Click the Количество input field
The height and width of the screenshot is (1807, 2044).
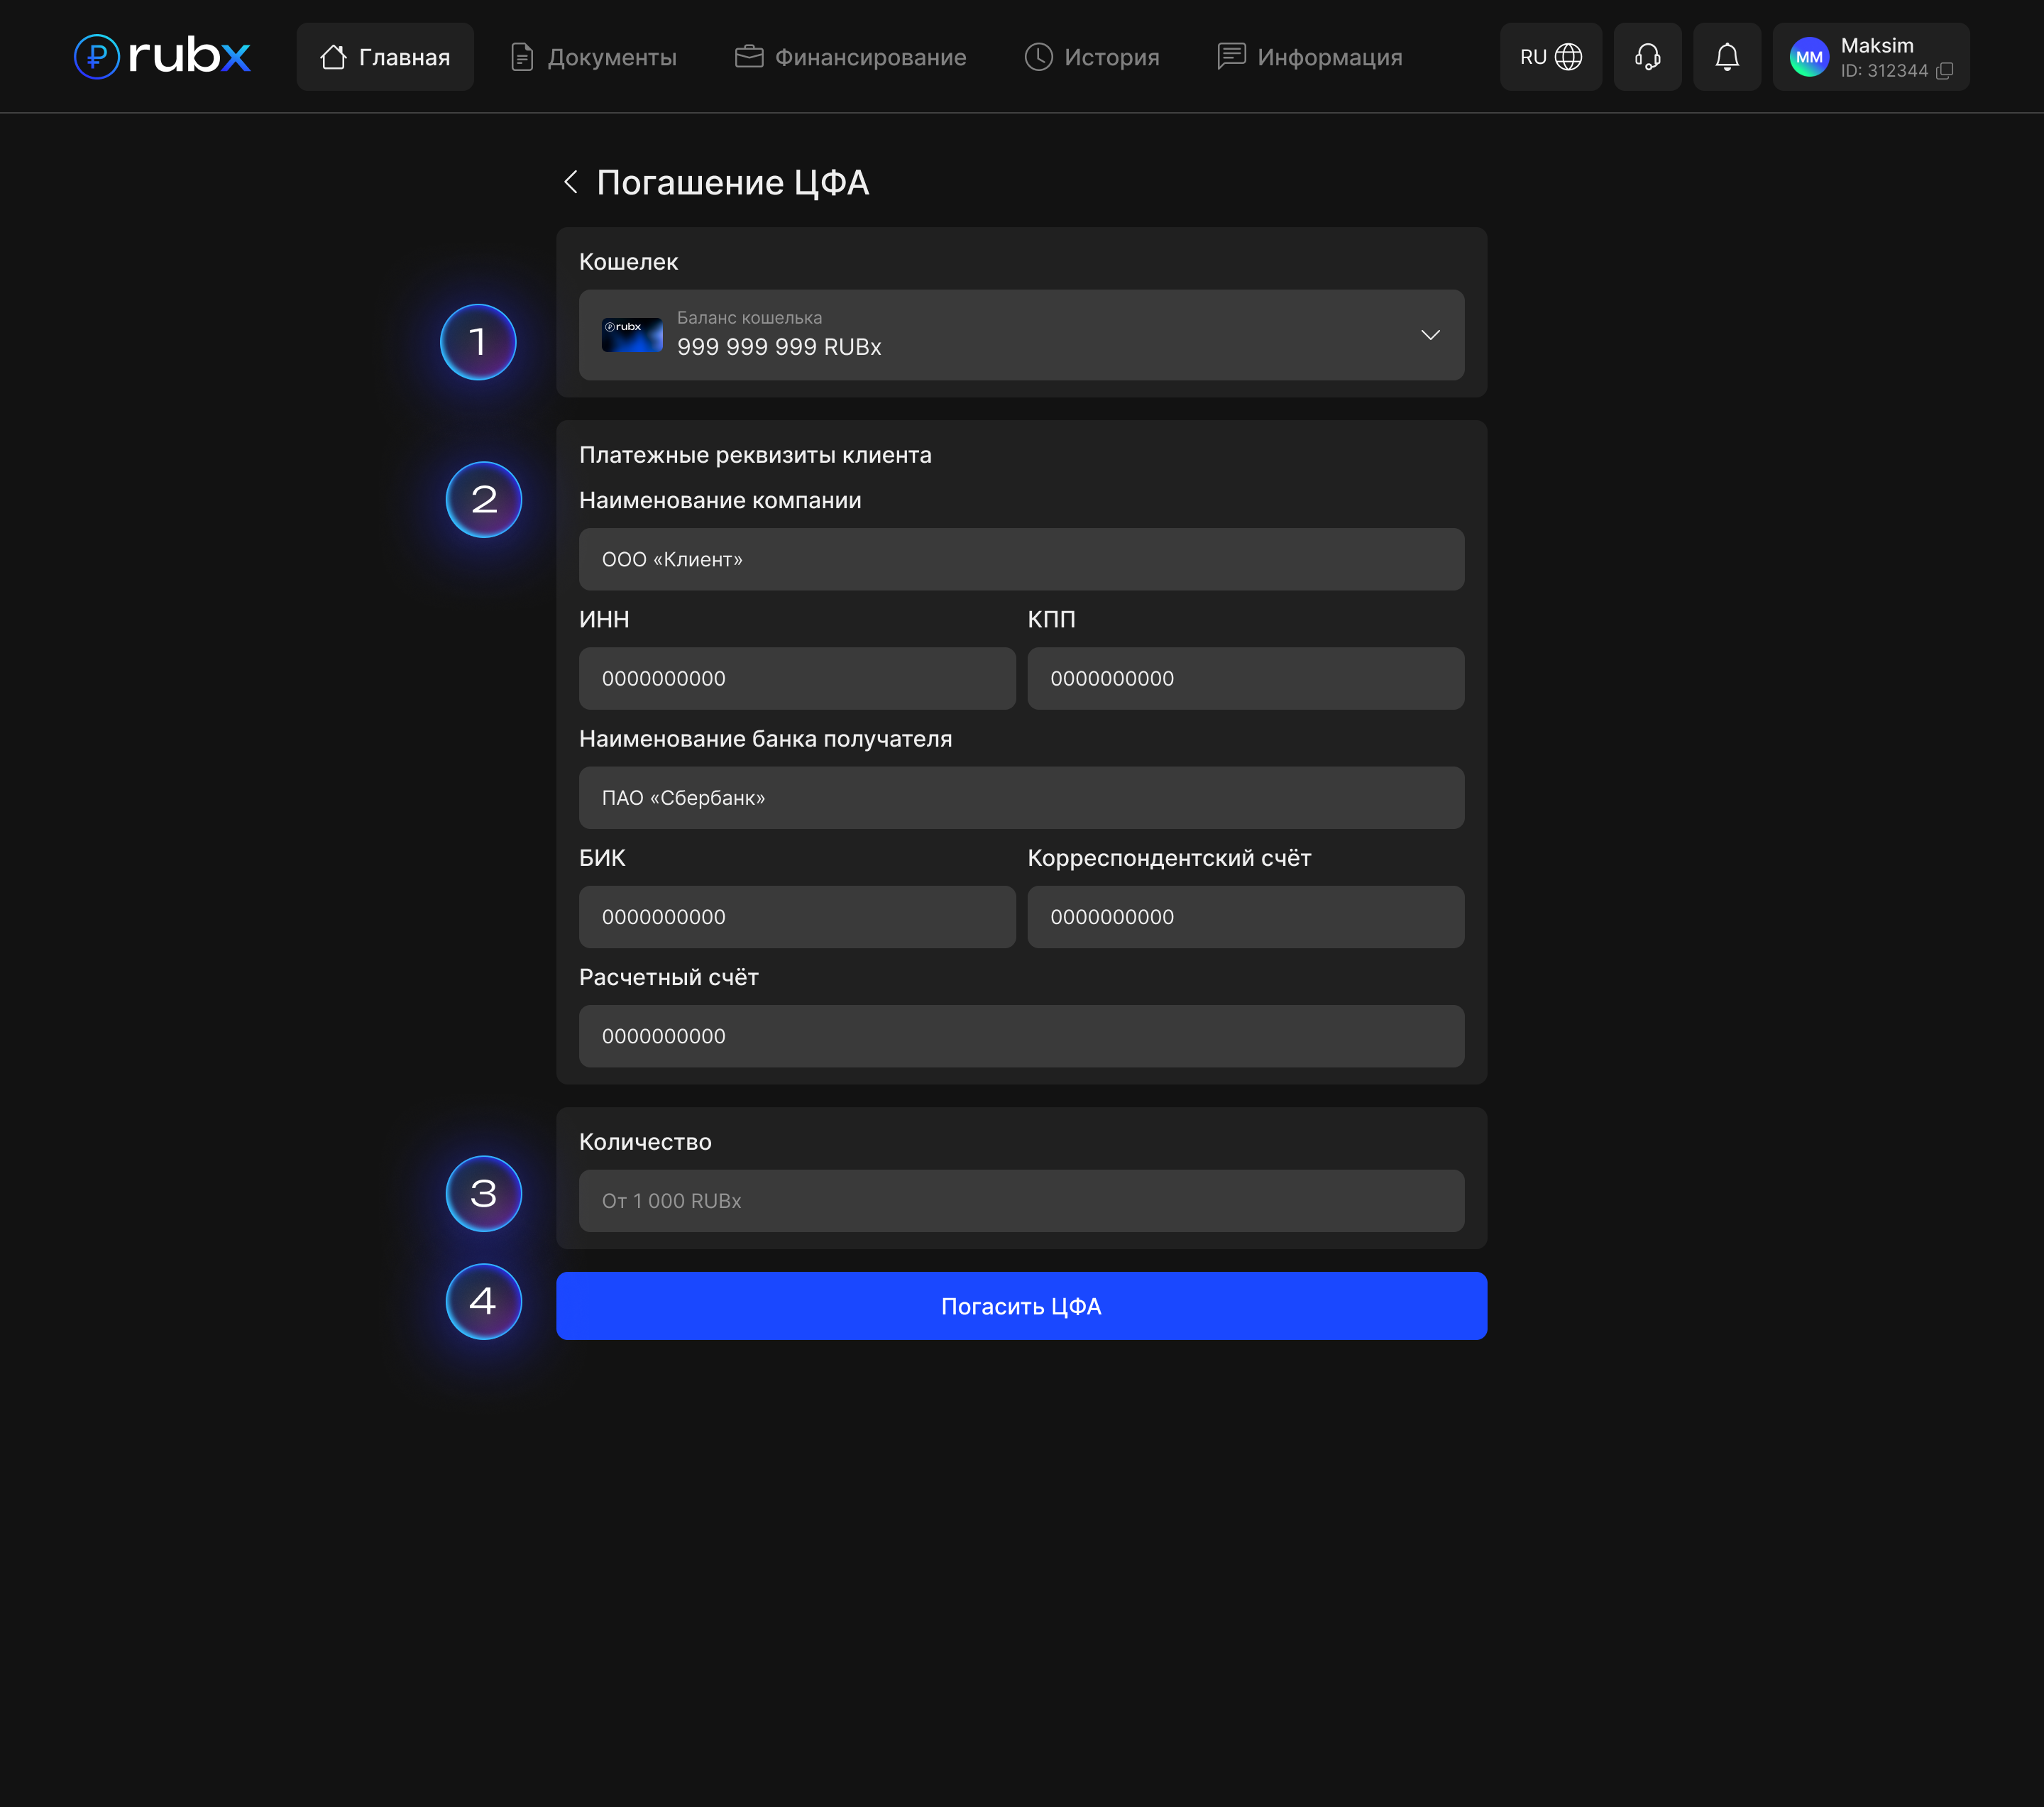pyautogui.click(x=1021, y=1201)
